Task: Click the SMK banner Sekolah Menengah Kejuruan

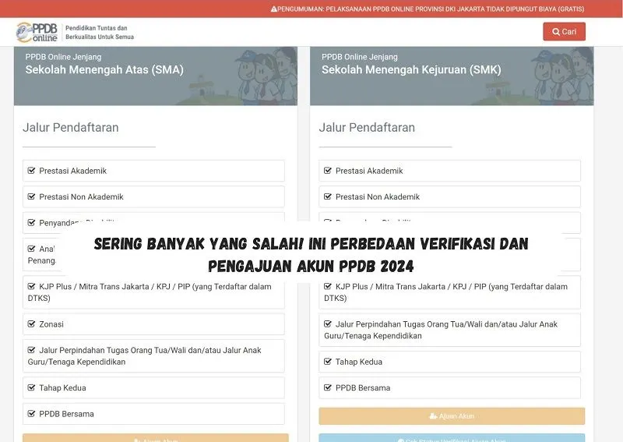Action: tap(452, 76)
